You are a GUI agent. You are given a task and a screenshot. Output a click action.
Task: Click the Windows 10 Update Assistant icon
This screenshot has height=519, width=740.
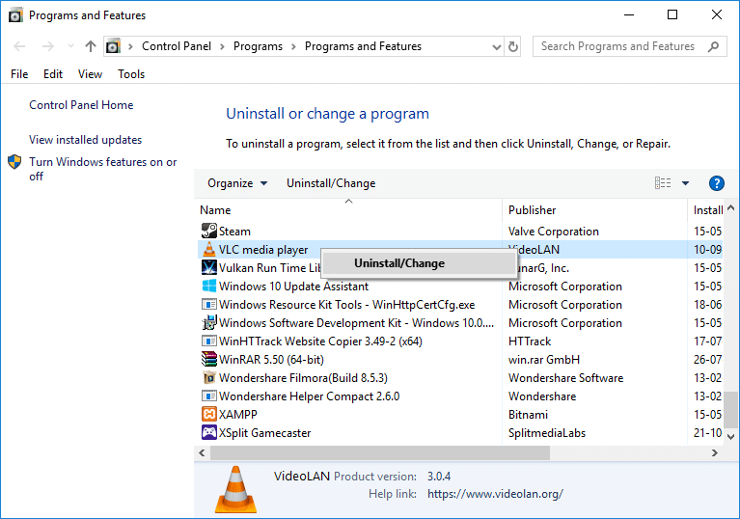(208, 287)
